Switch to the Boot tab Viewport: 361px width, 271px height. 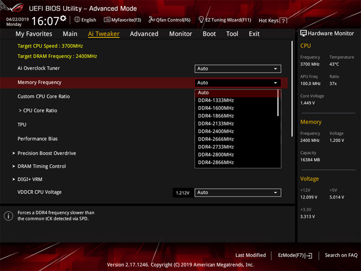point(209,34)
